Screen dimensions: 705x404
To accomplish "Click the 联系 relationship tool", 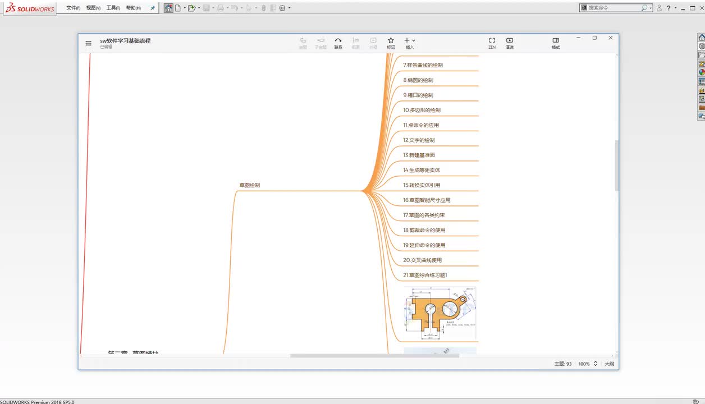I will click(338, 43).
